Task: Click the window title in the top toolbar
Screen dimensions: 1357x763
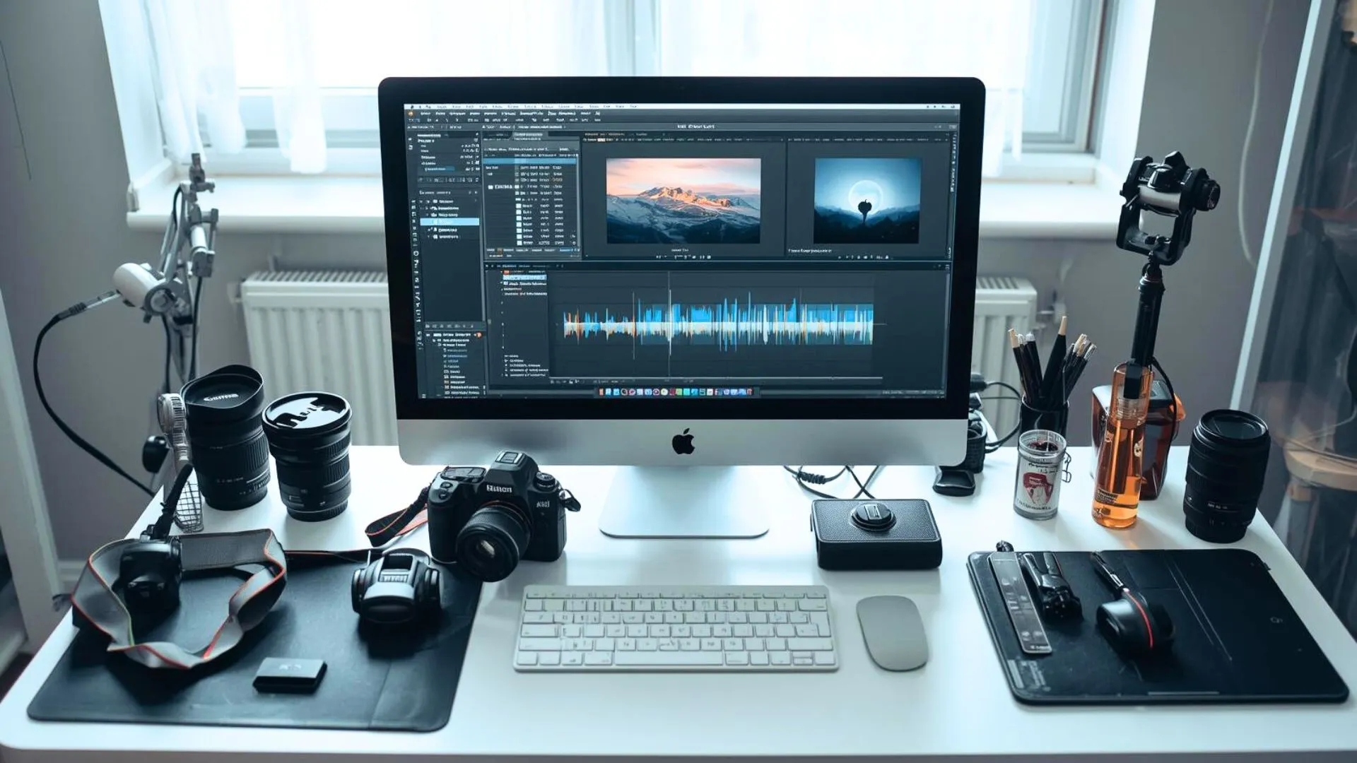Action: tap(695, 126)
